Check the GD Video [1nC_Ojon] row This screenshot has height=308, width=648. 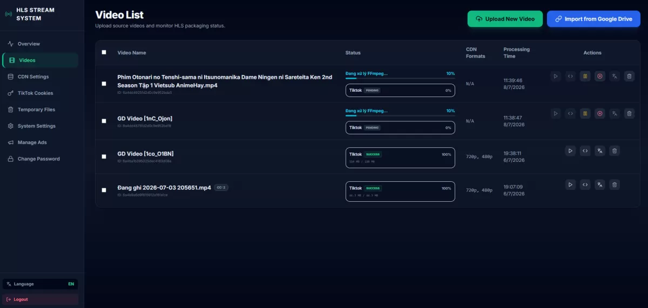coord(104,121)
